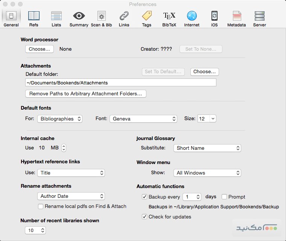286x241 pixels.
Task: Click Choose button for Word processor
Action: (40, 49)
